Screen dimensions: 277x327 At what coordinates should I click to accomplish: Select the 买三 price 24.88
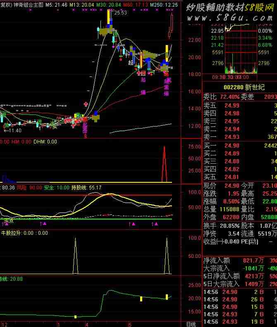point(232,161)
